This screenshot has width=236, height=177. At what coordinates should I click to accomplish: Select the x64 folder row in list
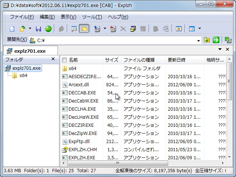pyautogui.click(x=143, y=69)
